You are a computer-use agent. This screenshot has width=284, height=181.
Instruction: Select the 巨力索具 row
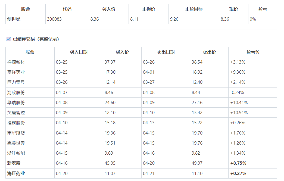coord(141,82)
